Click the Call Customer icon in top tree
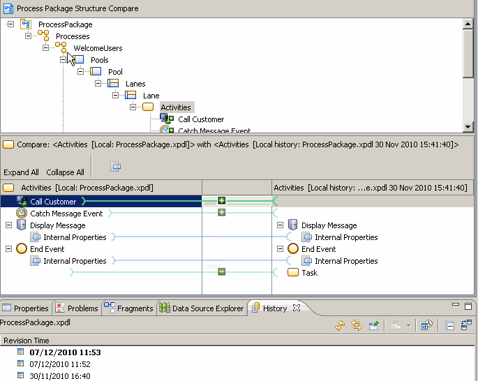Screen dimensions: 478x381 coord(167,119)
